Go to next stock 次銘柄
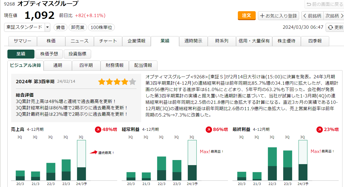 [334, 16]
